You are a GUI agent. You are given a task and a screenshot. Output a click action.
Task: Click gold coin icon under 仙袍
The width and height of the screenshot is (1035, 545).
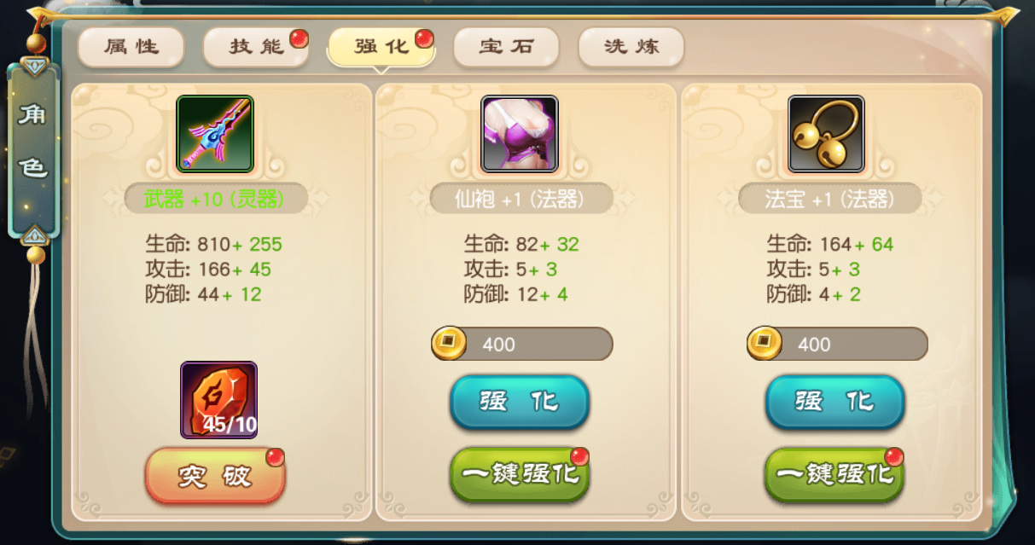pos(448,343)
